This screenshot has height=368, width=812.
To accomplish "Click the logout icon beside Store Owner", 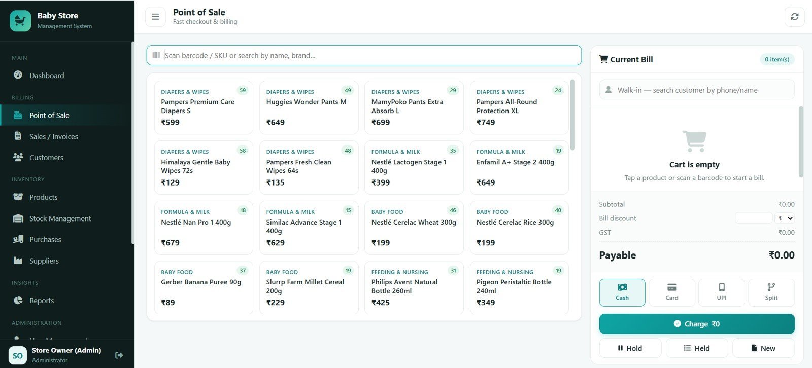I will click(x=119, y=355).
